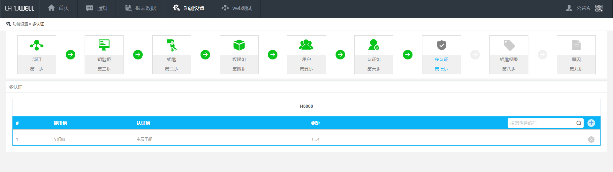Focus the 搜索钥匙编号 search field
The height and width of the screenshot is (172, 613).
pos(541,123)
